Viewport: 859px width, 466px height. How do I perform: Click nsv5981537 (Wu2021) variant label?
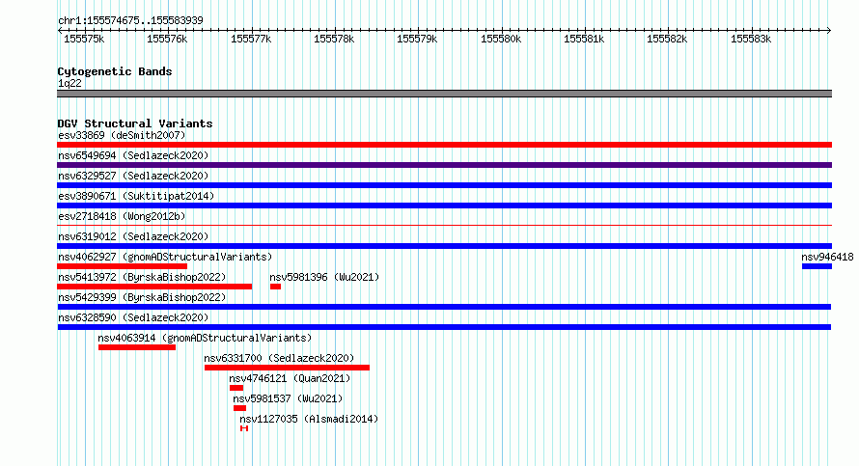288,398
